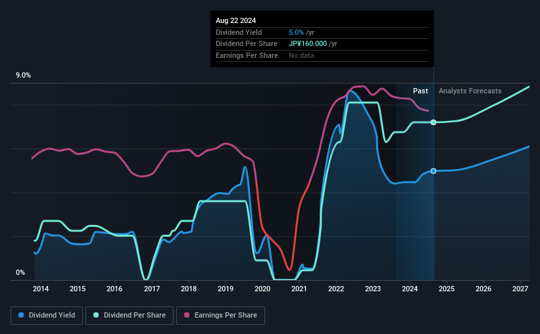Click the Aug 22 2024 tooltip date
This screenshot has width=540, height=334.
[x=236, y=20]
